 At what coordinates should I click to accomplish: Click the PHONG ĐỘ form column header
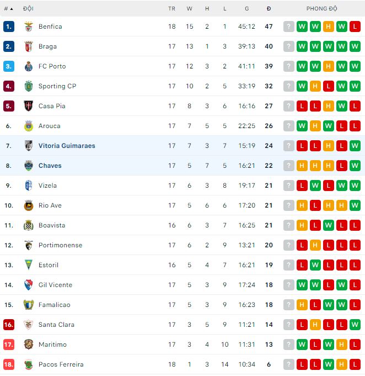pyautogui.click(x=322, y=9)
